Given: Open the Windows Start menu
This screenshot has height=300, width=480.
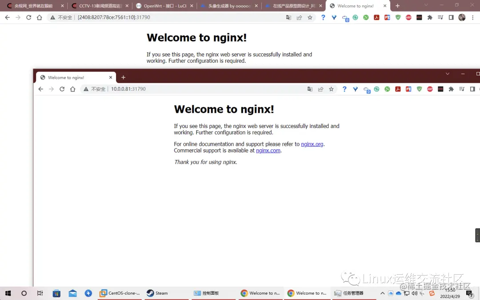Looking at the screenshot, I should pyautogui.click(x=8, y=293).
